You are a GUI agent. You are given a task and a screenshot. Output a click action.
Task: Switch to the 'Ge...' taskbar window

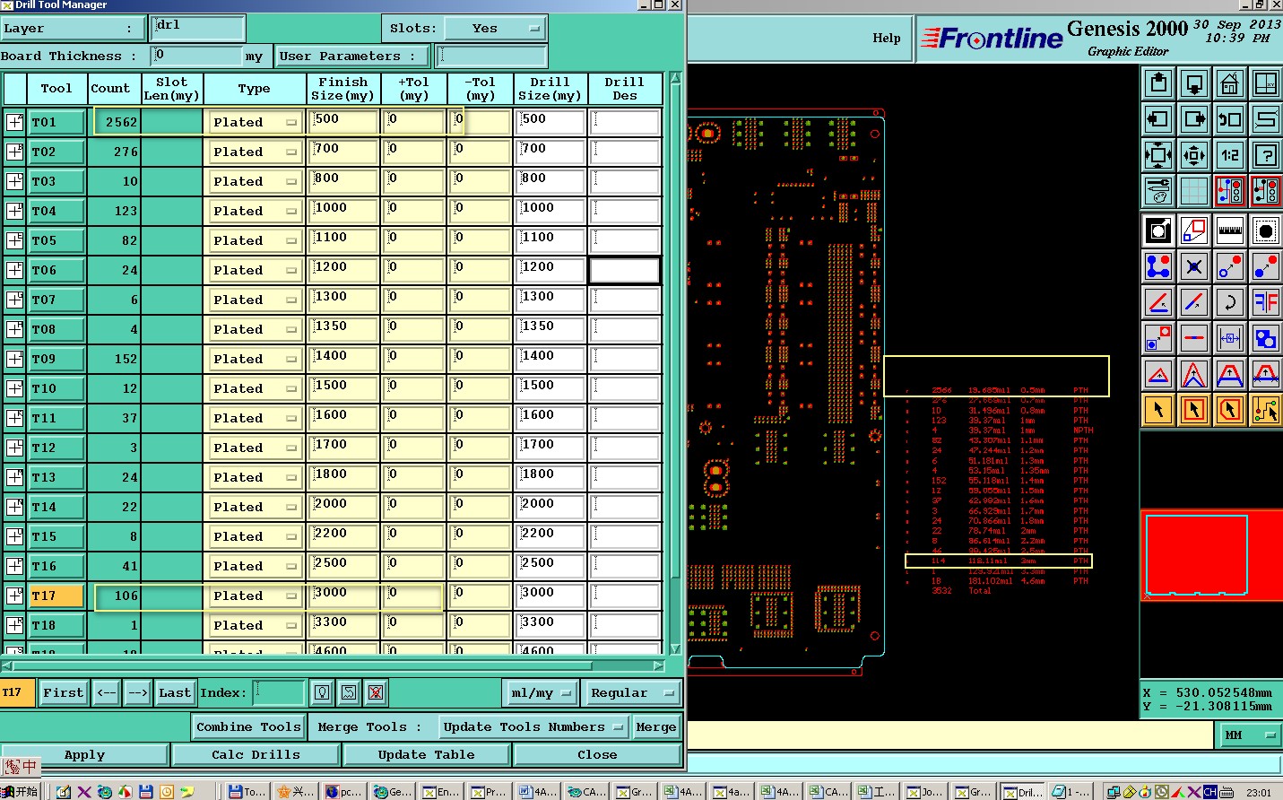click(392, 792)
